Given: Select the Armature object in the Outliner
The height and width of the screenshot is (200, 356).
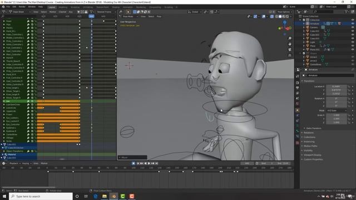Looking at the screenshot, I should 315,23.
